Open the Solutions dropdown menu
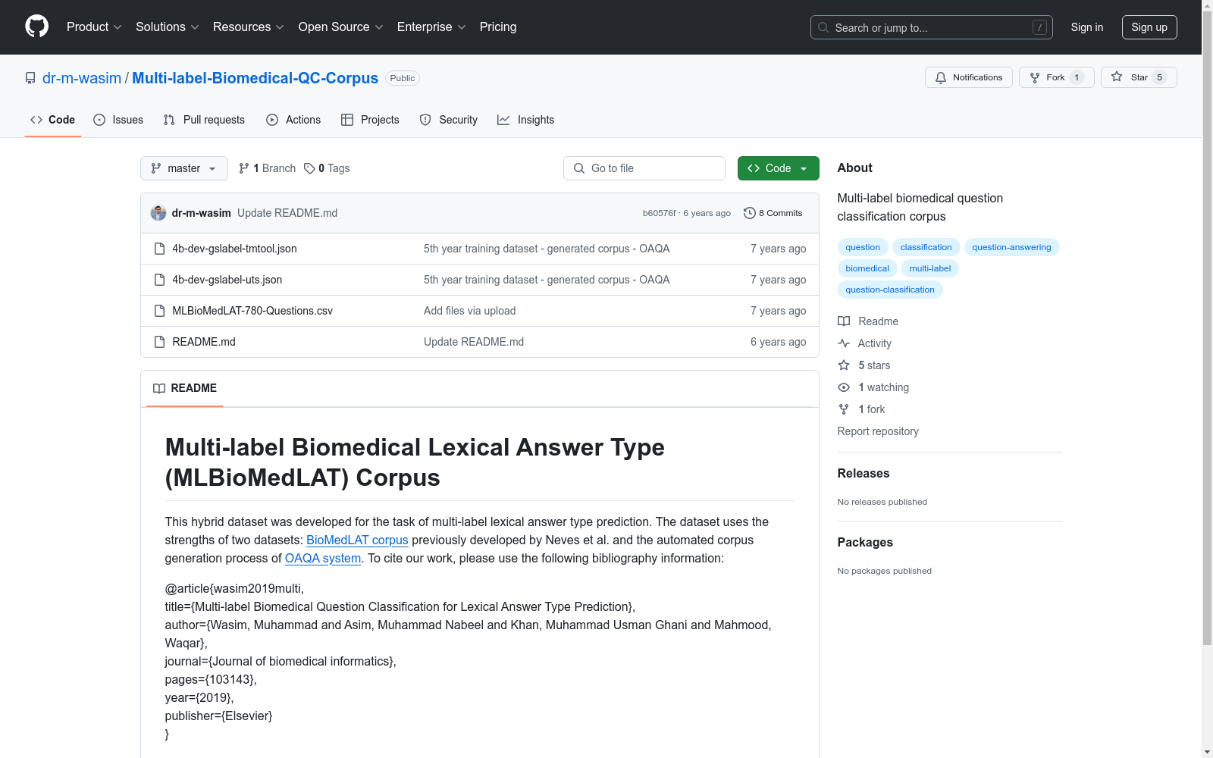 click(x=168, y=27)
